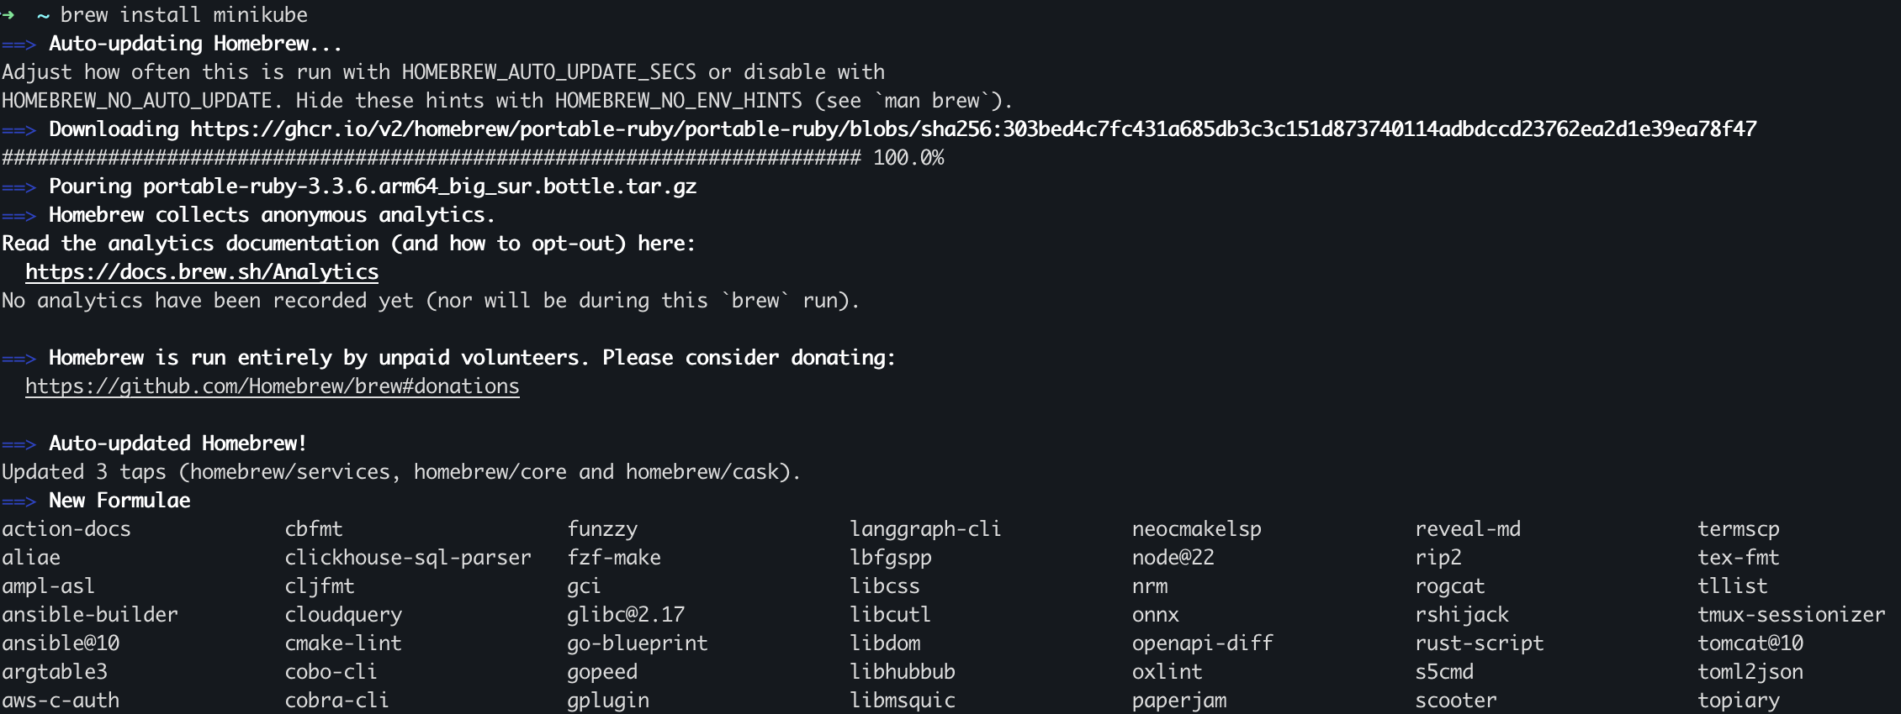Image resolution: width=1901 pixels, height=714 pixels.
Task: Open the Homebrew GitHub donations link
Action: [273, 386]
